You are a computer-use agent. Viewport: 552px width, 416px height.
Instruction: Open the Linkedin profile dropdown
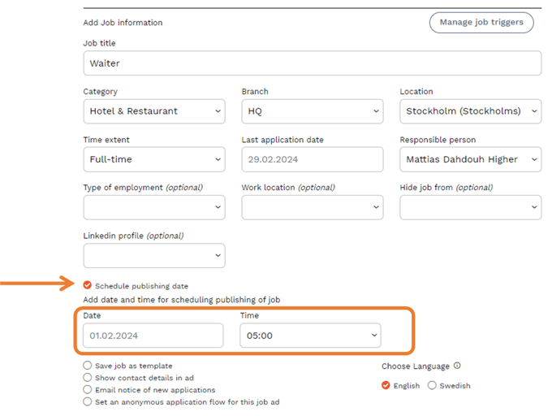coord(154,255)
